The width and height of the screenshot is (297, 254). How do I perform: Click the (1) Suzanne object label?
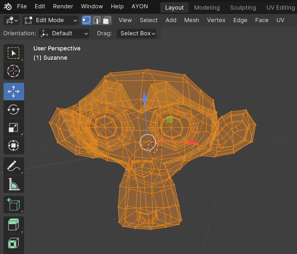pos(50,58)
